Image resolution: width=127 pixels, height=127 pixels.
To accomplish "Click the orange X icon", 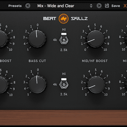I will coord(125,6).
